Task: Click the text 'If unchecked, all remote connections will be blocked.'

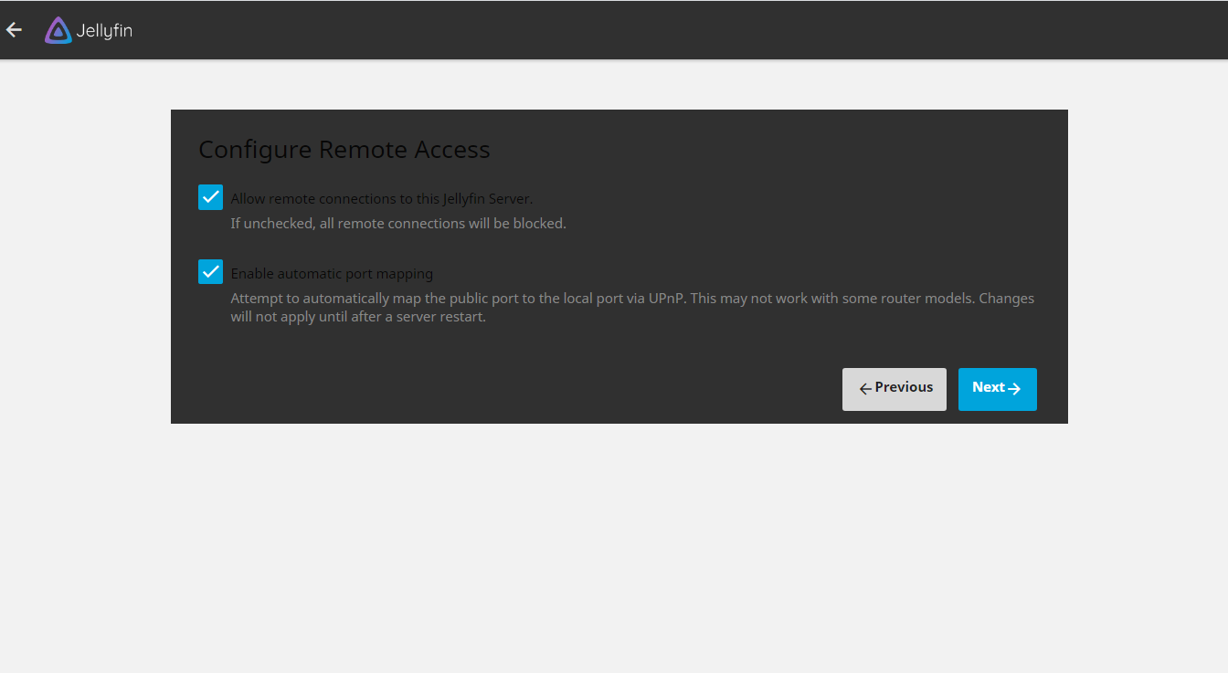Action: click(398, 224)
